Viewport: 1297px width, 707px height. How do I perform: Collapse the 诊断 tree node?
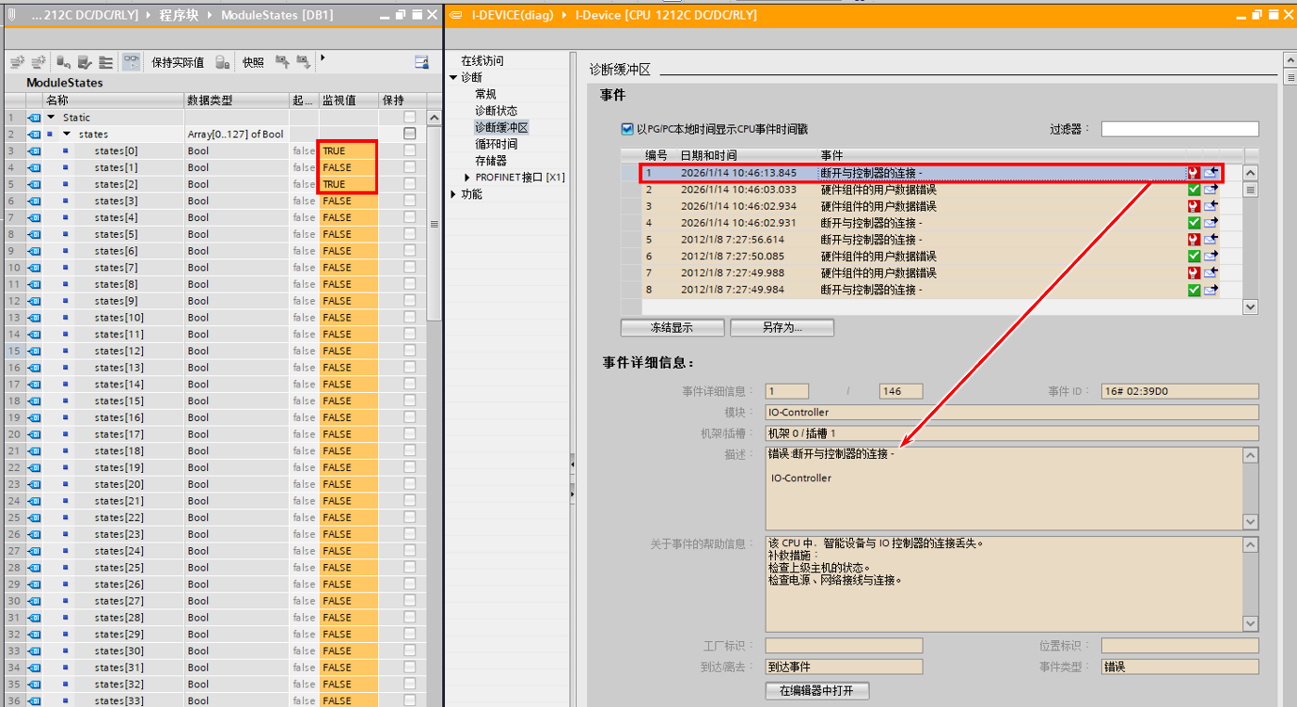click(x=453, y=78)
